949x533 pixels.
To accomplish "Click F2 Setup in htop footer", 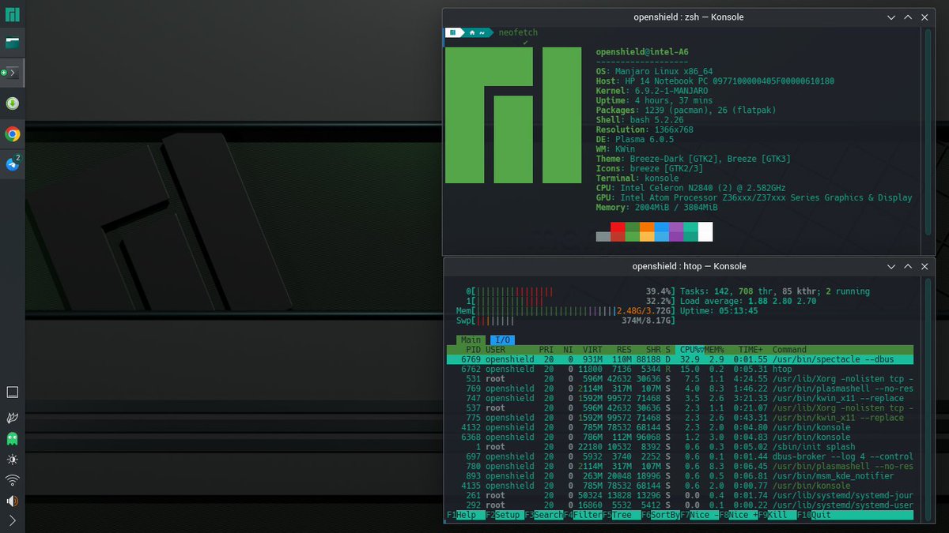I will tap(505, 515).
